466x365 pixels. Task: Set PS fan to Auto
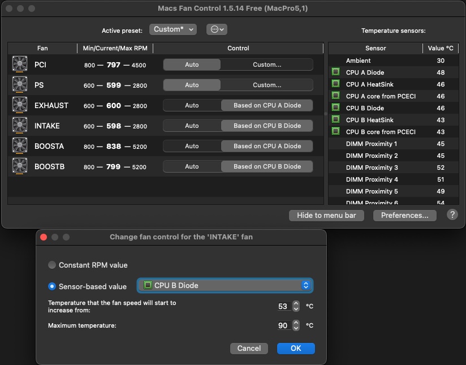pos(192,85)
